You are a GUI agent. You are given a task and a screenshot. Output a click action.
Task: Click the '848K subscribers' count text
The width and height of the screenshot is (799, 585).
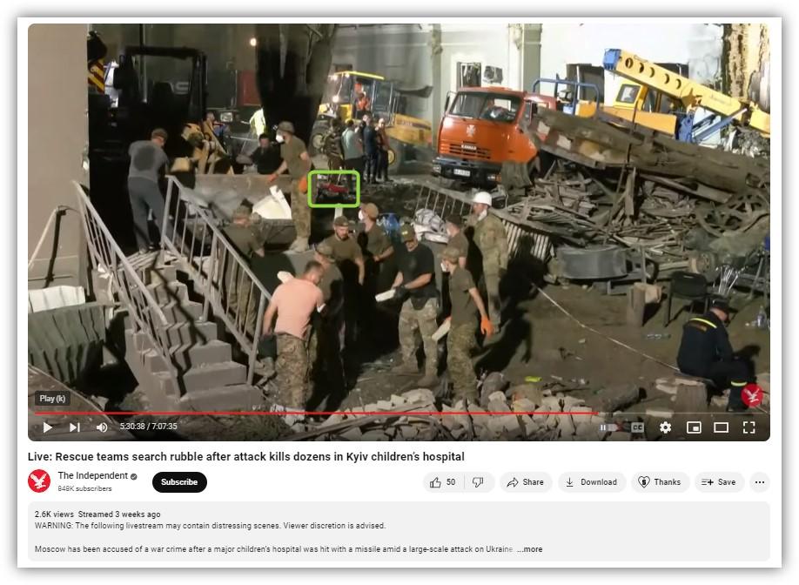[x=84, y=488]
